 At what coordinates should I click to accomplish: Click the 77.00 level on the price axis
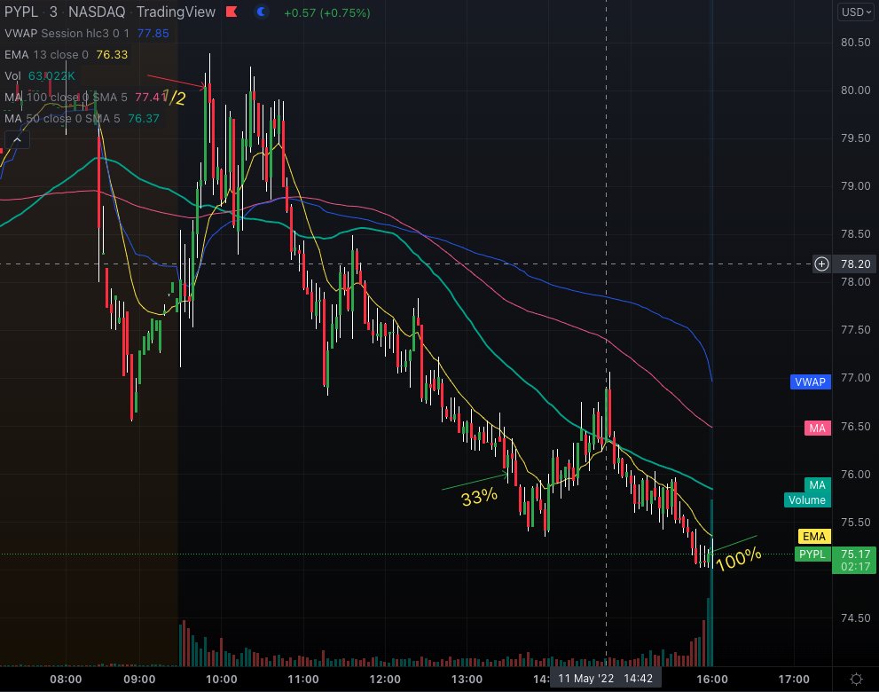click(855, 377)
